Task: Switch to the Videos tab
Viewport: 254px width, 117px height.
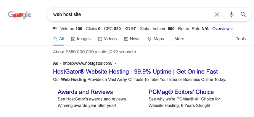Action: pos(107,39)
